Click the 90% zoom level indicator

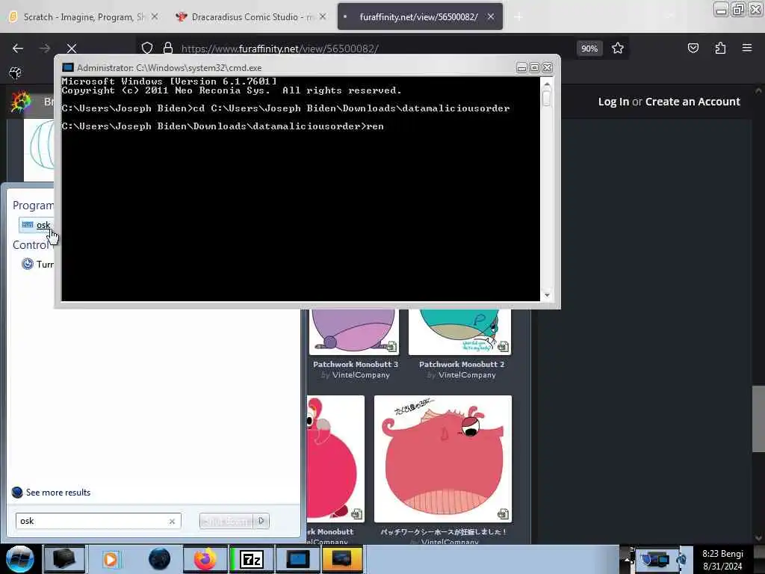click(x=589, y=49)
